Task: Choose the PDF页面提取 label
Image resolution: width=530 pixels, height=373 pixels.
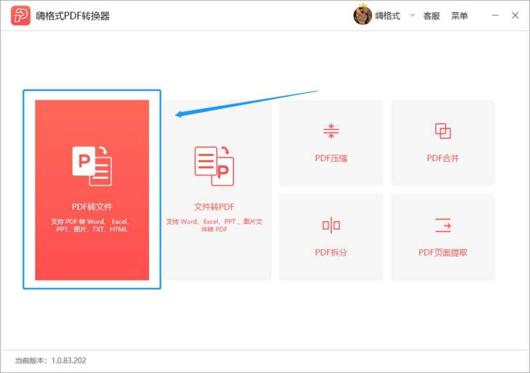Action: 443,252
